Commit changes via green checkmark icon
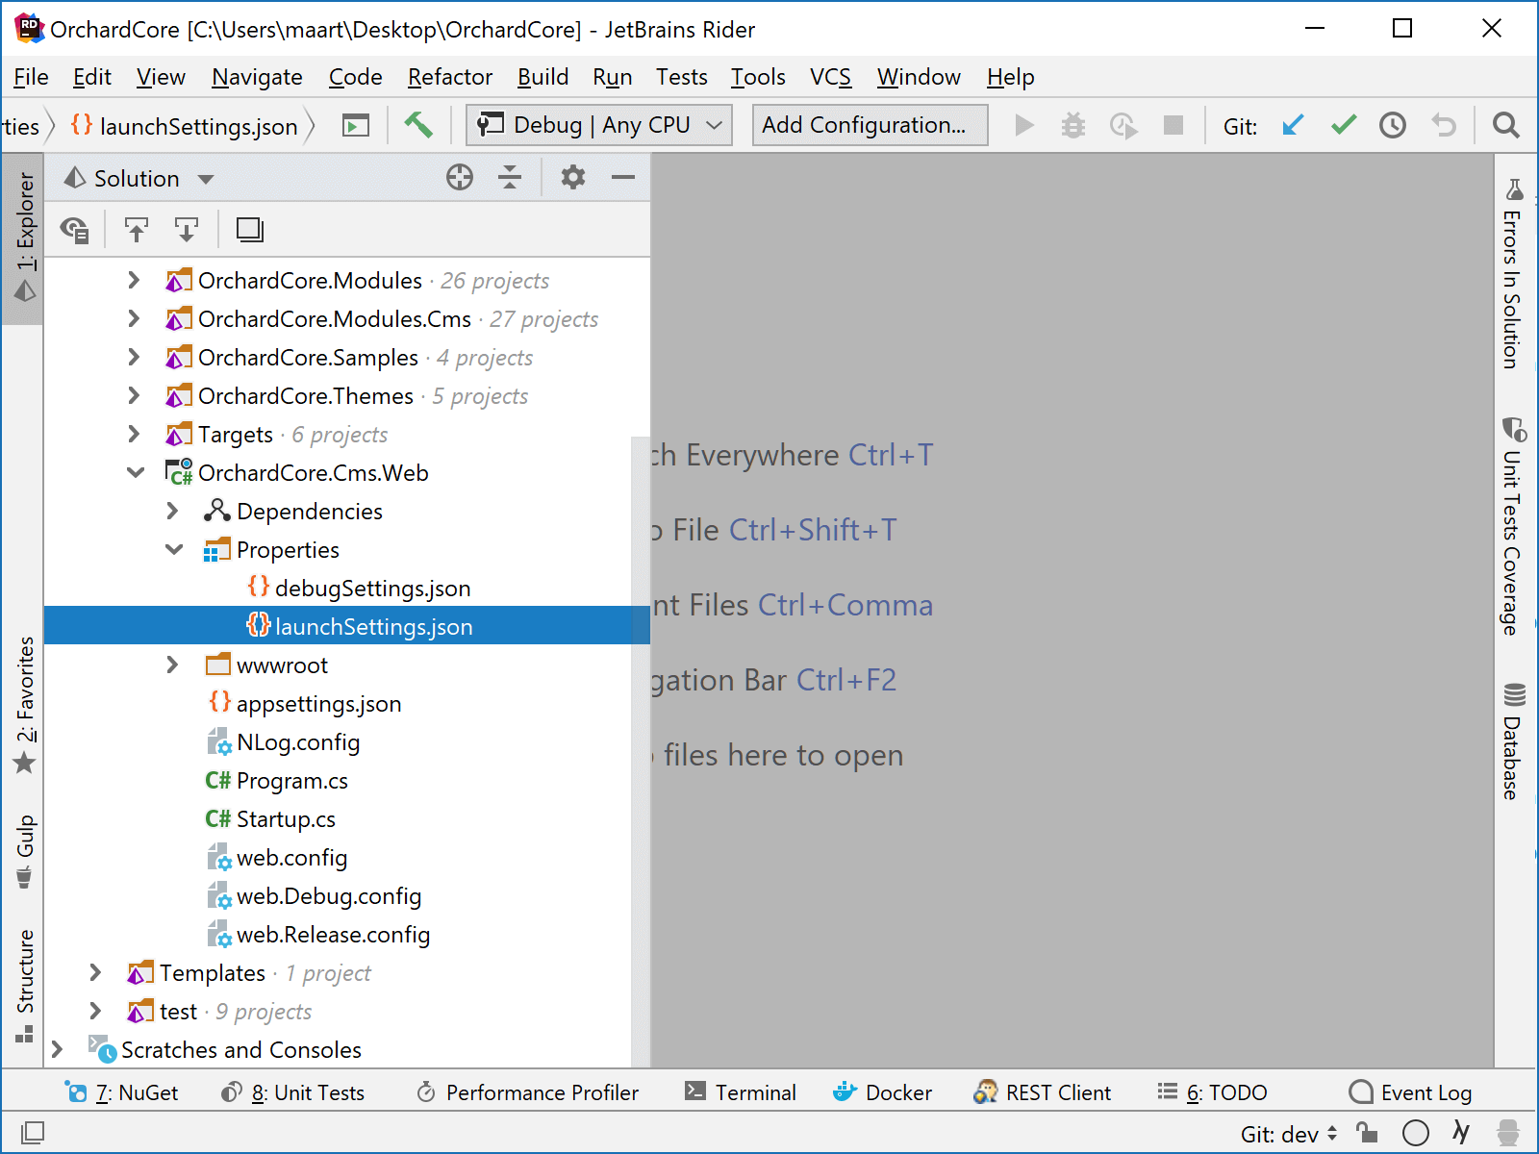 1343,125
